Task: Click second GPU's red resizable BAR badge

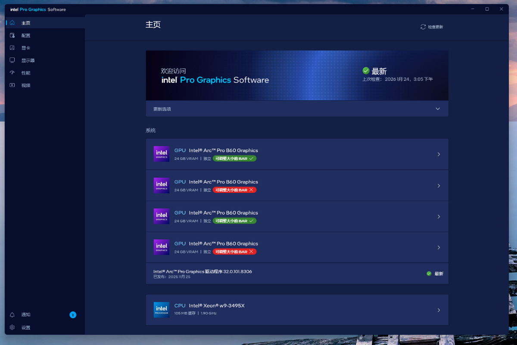Action: tap(235, 190)
